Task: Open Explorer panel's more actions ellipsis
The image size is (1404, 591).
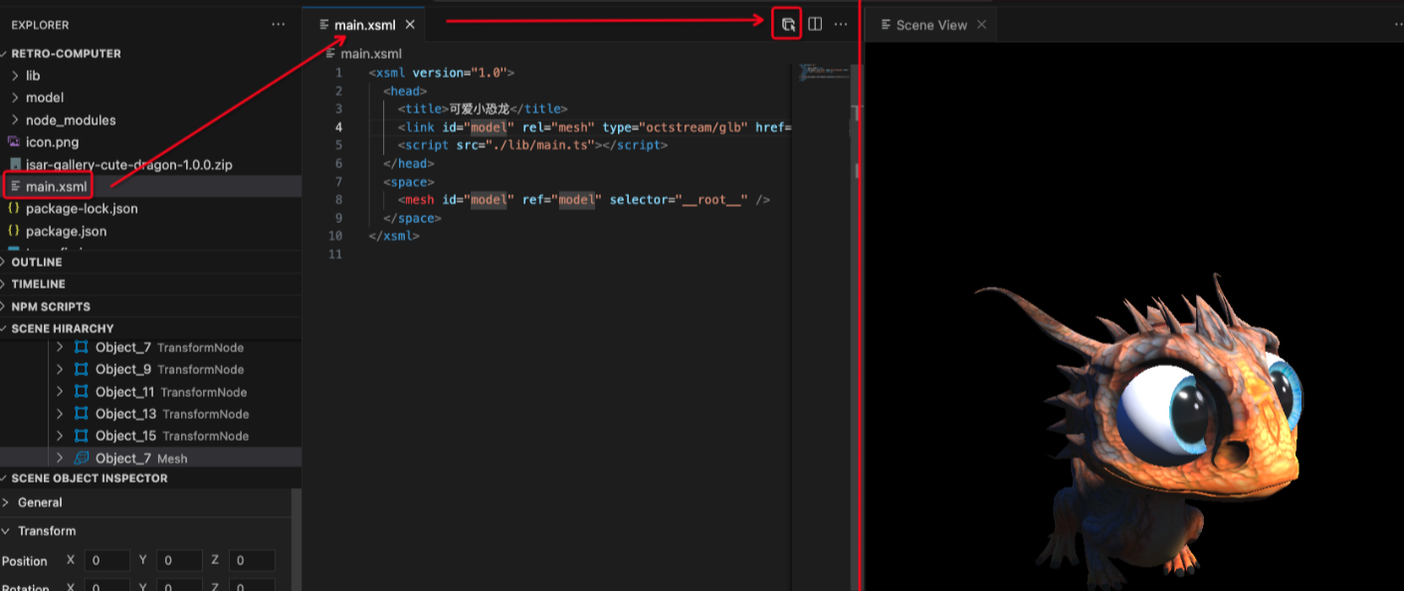Action: (278, 25)
